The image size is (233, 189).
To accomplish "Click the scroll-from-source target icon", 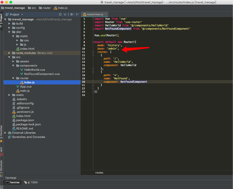I will (60, 14).
